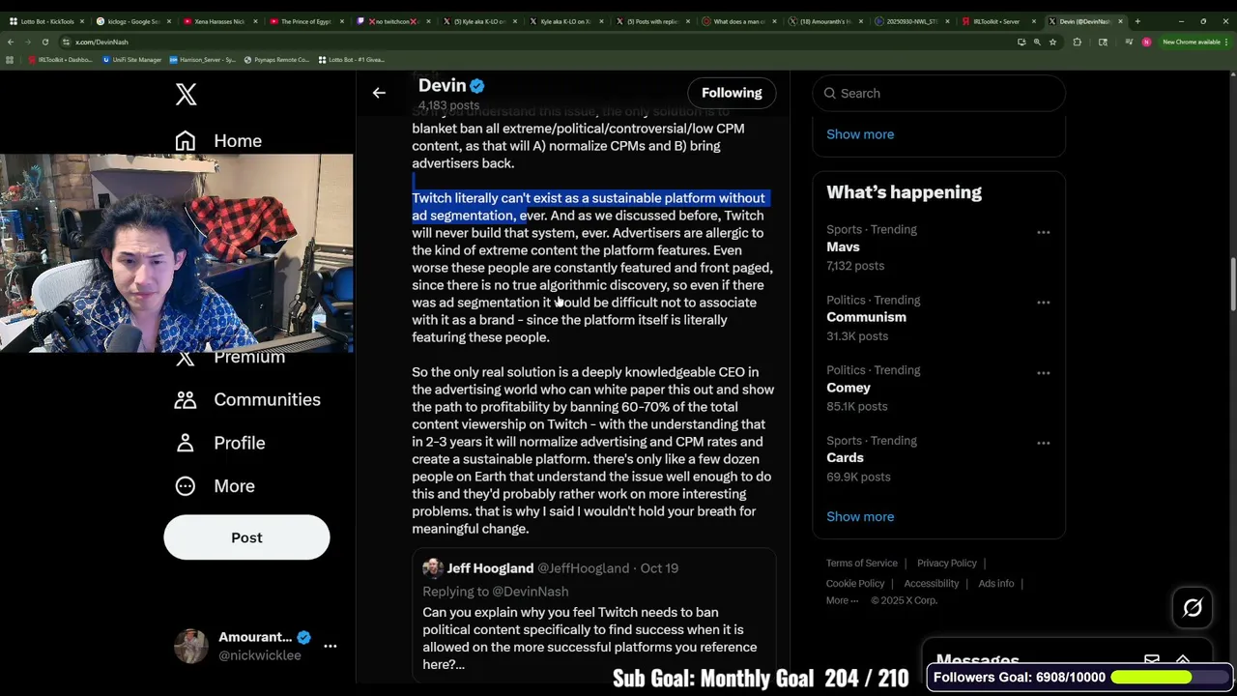Click the install app icon in address bar

[1021, 42]
